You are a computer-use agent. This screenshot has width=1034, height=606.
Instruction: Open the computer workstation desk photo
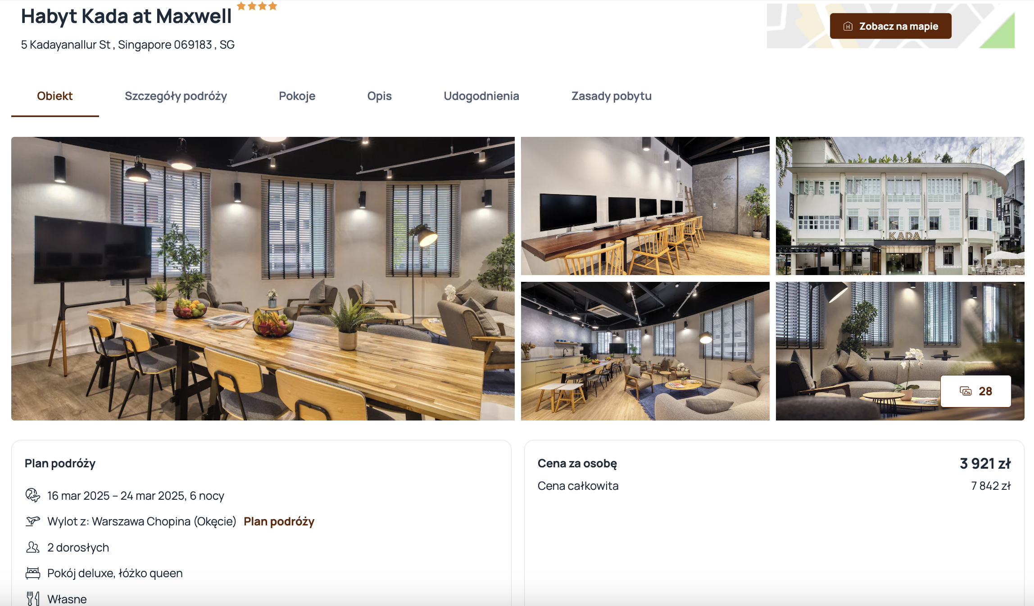click(645, 206)
